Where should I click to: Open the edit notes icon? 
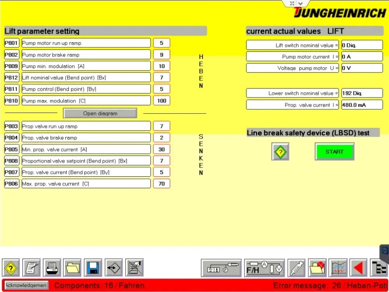point(32,267)
